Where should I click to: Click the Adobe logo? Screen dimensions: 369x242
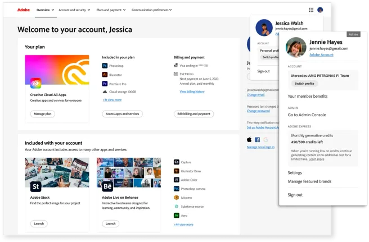click(x=24, y=10)
